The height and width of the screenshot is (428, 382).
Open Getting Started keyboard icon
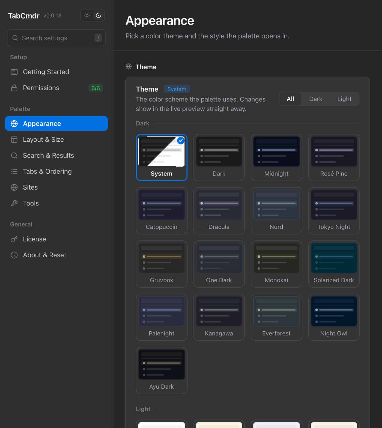[x=14, y=72]
